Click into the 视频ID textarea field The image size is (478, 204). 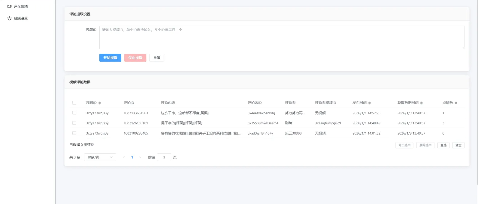tap(282, 38)
